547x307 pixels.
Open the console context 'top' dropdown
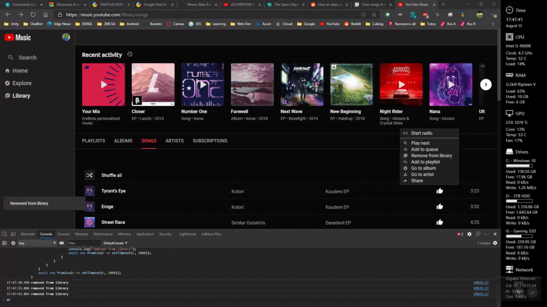pos(37,243)
